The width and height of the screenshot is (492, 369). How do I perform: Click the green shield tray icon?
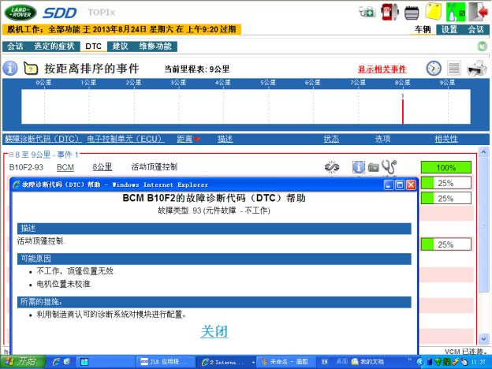(438, 362)
